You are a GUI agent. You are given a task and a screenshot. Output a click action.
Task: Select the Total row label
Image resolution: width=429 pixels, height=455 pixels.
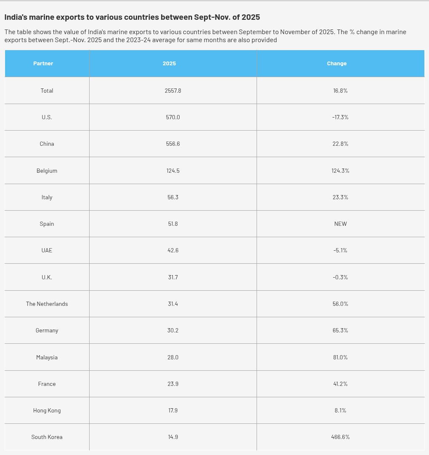point(47,91)
